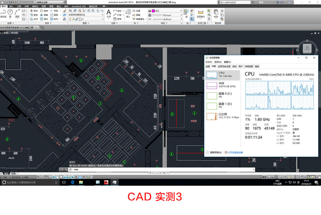Toggle the 模型 model space status button
The height and width of the screenshot is (215, 321).
tap(264, 177)
